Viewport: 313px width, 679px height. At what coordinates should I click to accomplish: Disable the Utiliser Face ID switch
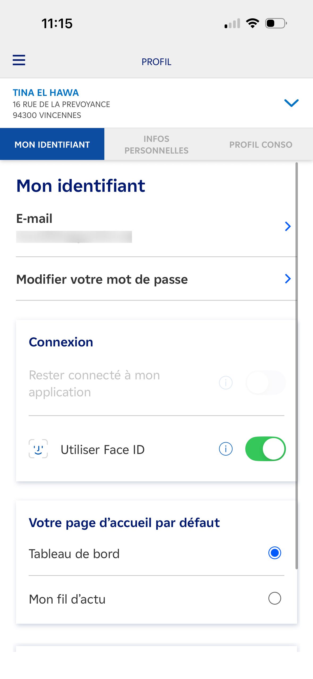(x=265, y=449)
